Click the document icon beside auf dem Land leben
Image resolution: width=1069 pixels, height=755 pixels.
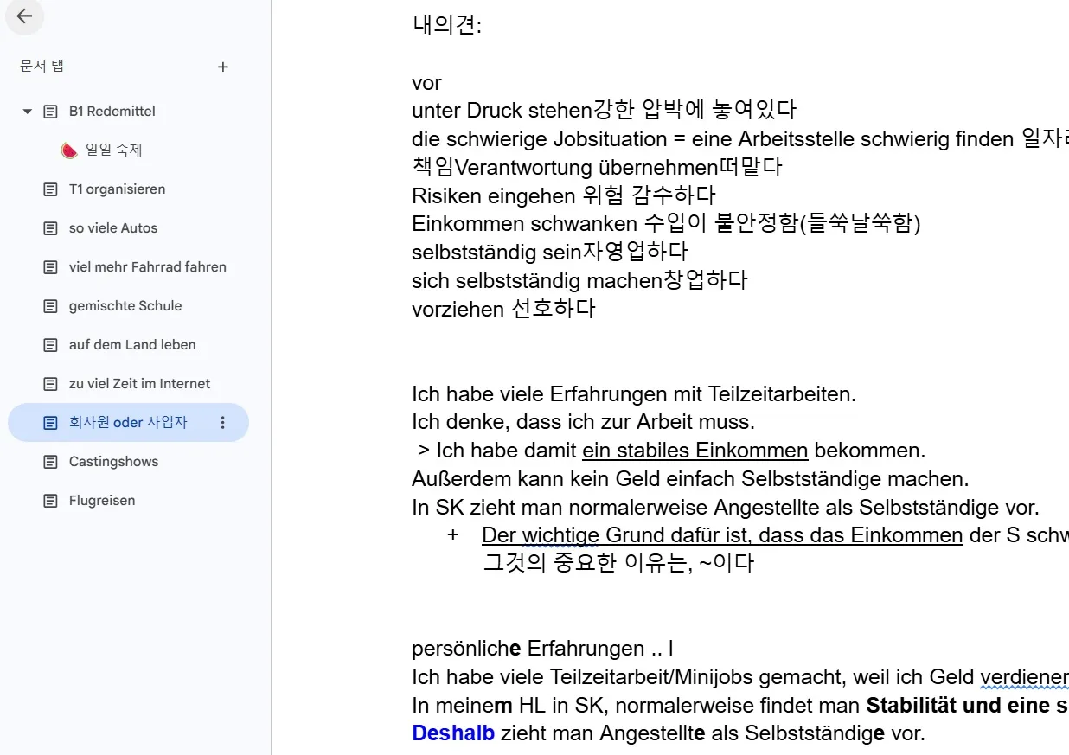(51, 345)
